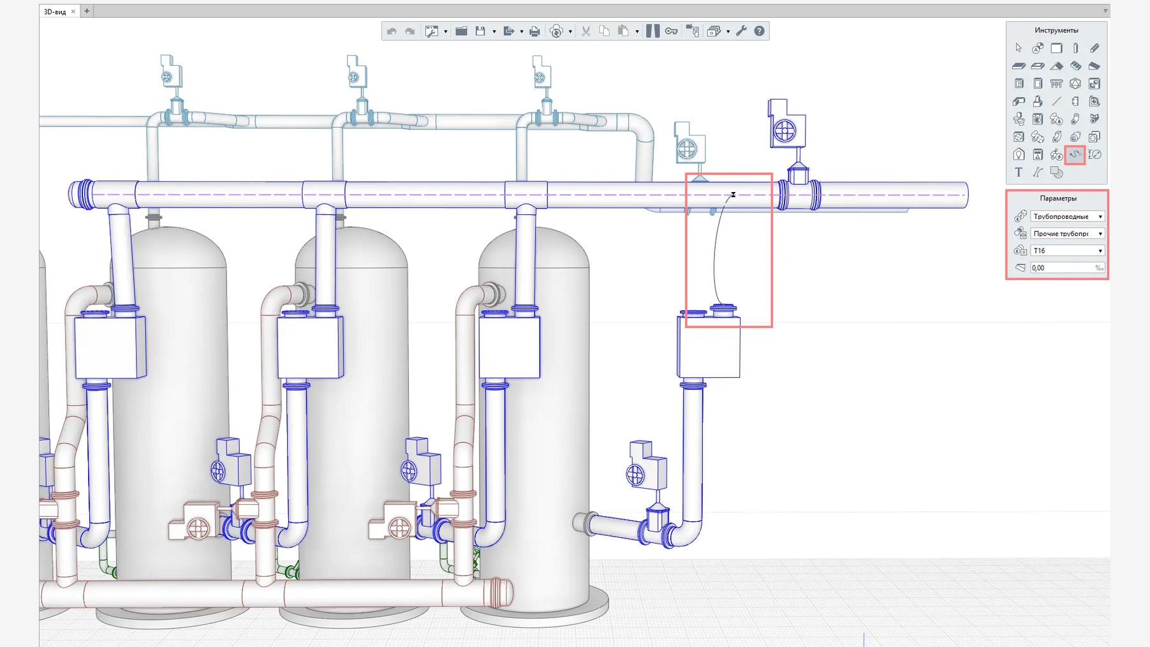The width and height of the screenshot is (1150, 647).
Task: Choose the straight line drawing tool
Action: click(1056, 101)
